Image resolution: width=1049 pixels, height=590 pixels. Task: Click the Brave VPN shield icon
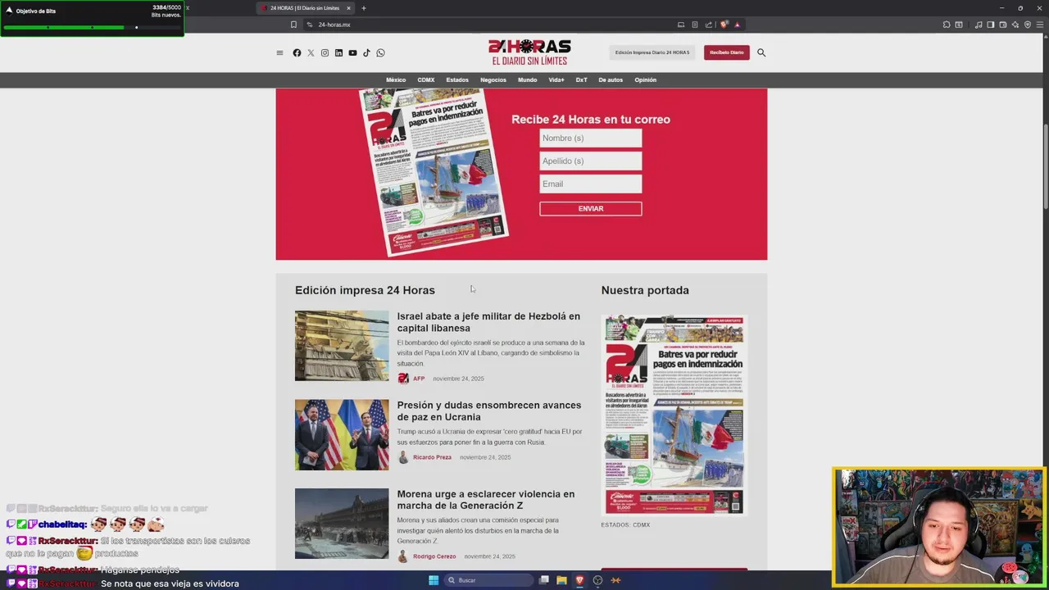tap(1028, 25)
